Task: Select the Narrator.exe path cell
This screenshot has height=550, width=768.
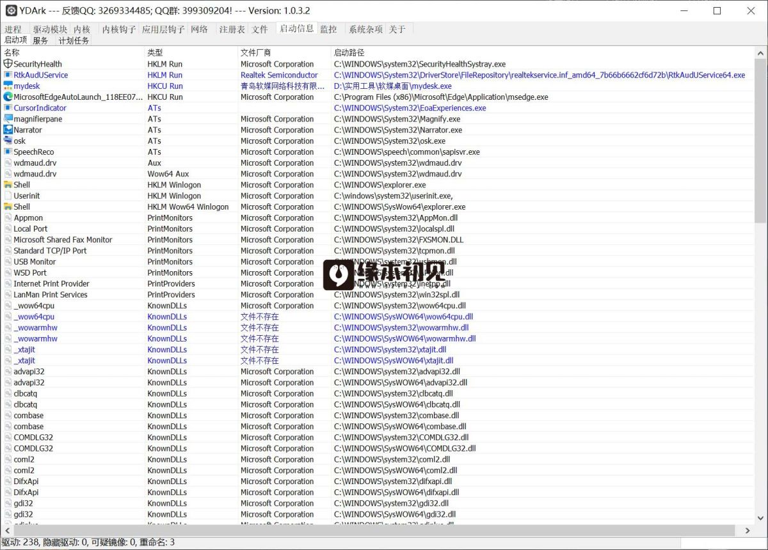Action: coord(398,130)
